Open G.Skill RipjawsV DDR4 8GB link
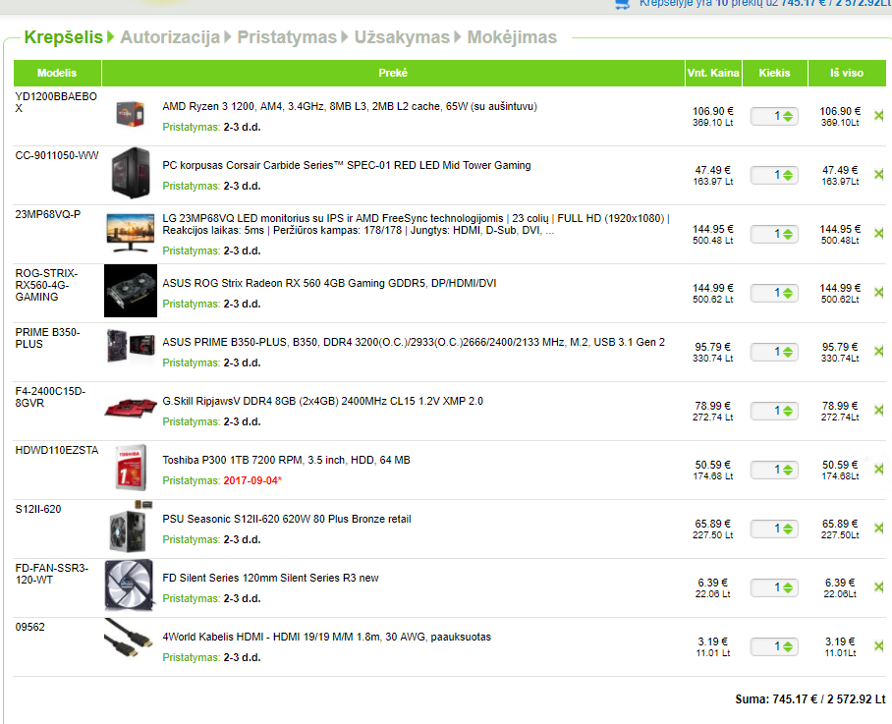892x724 pixels. pyautogui.click(x=322, y=401)
